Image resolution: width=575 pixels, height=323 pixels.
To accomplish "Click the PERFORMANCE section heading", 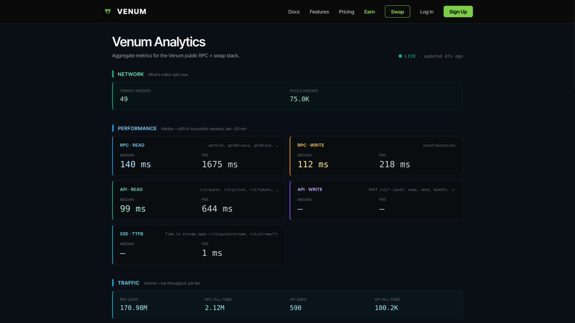I will tap(137, 128).
